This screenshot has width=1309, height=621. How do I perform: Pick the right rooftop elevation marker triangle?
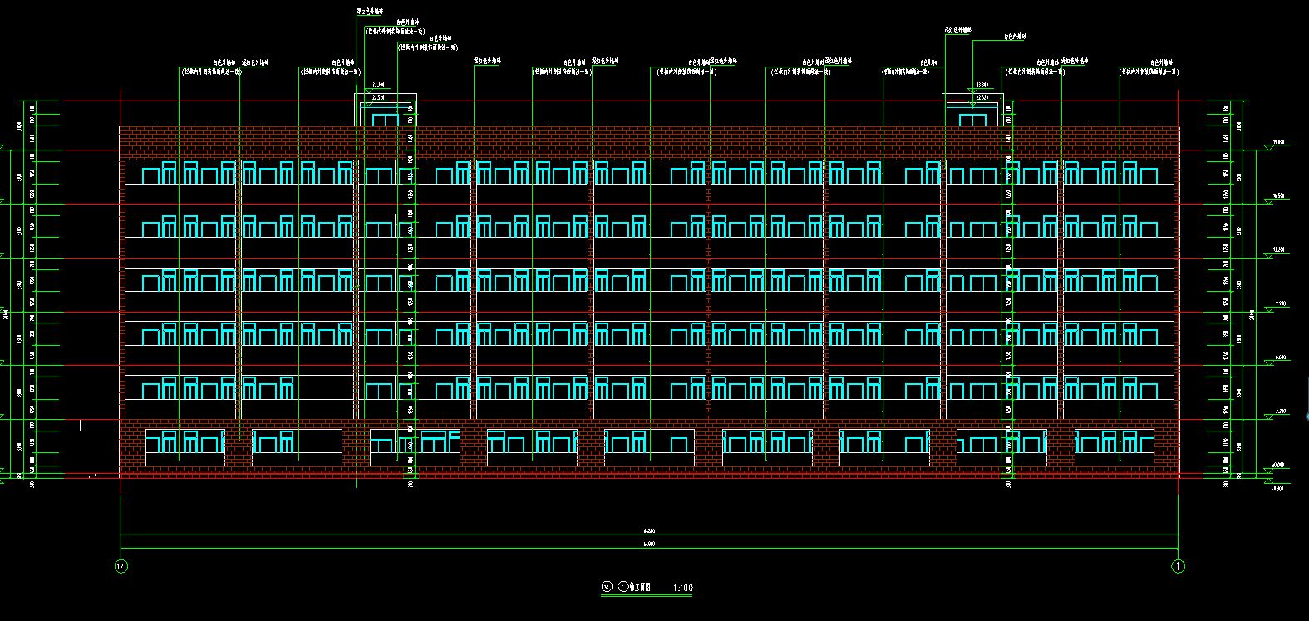point(972,91)
